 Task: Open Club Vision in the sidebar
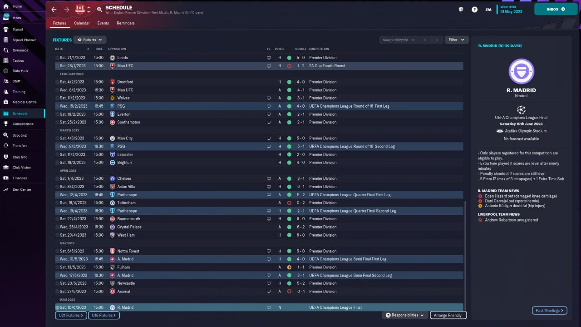coord(22,168)
